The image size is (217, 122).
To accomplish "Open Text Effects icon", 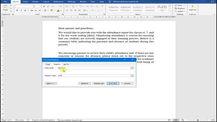I will tap(45, 11).
